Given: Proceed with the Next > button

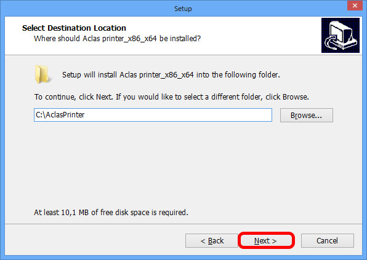Looking at the screenshot, I should coord(266,240).
